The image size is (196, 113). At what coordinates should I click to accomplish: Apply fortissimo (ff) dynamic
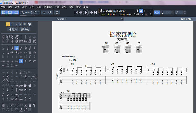coord(30,61)
